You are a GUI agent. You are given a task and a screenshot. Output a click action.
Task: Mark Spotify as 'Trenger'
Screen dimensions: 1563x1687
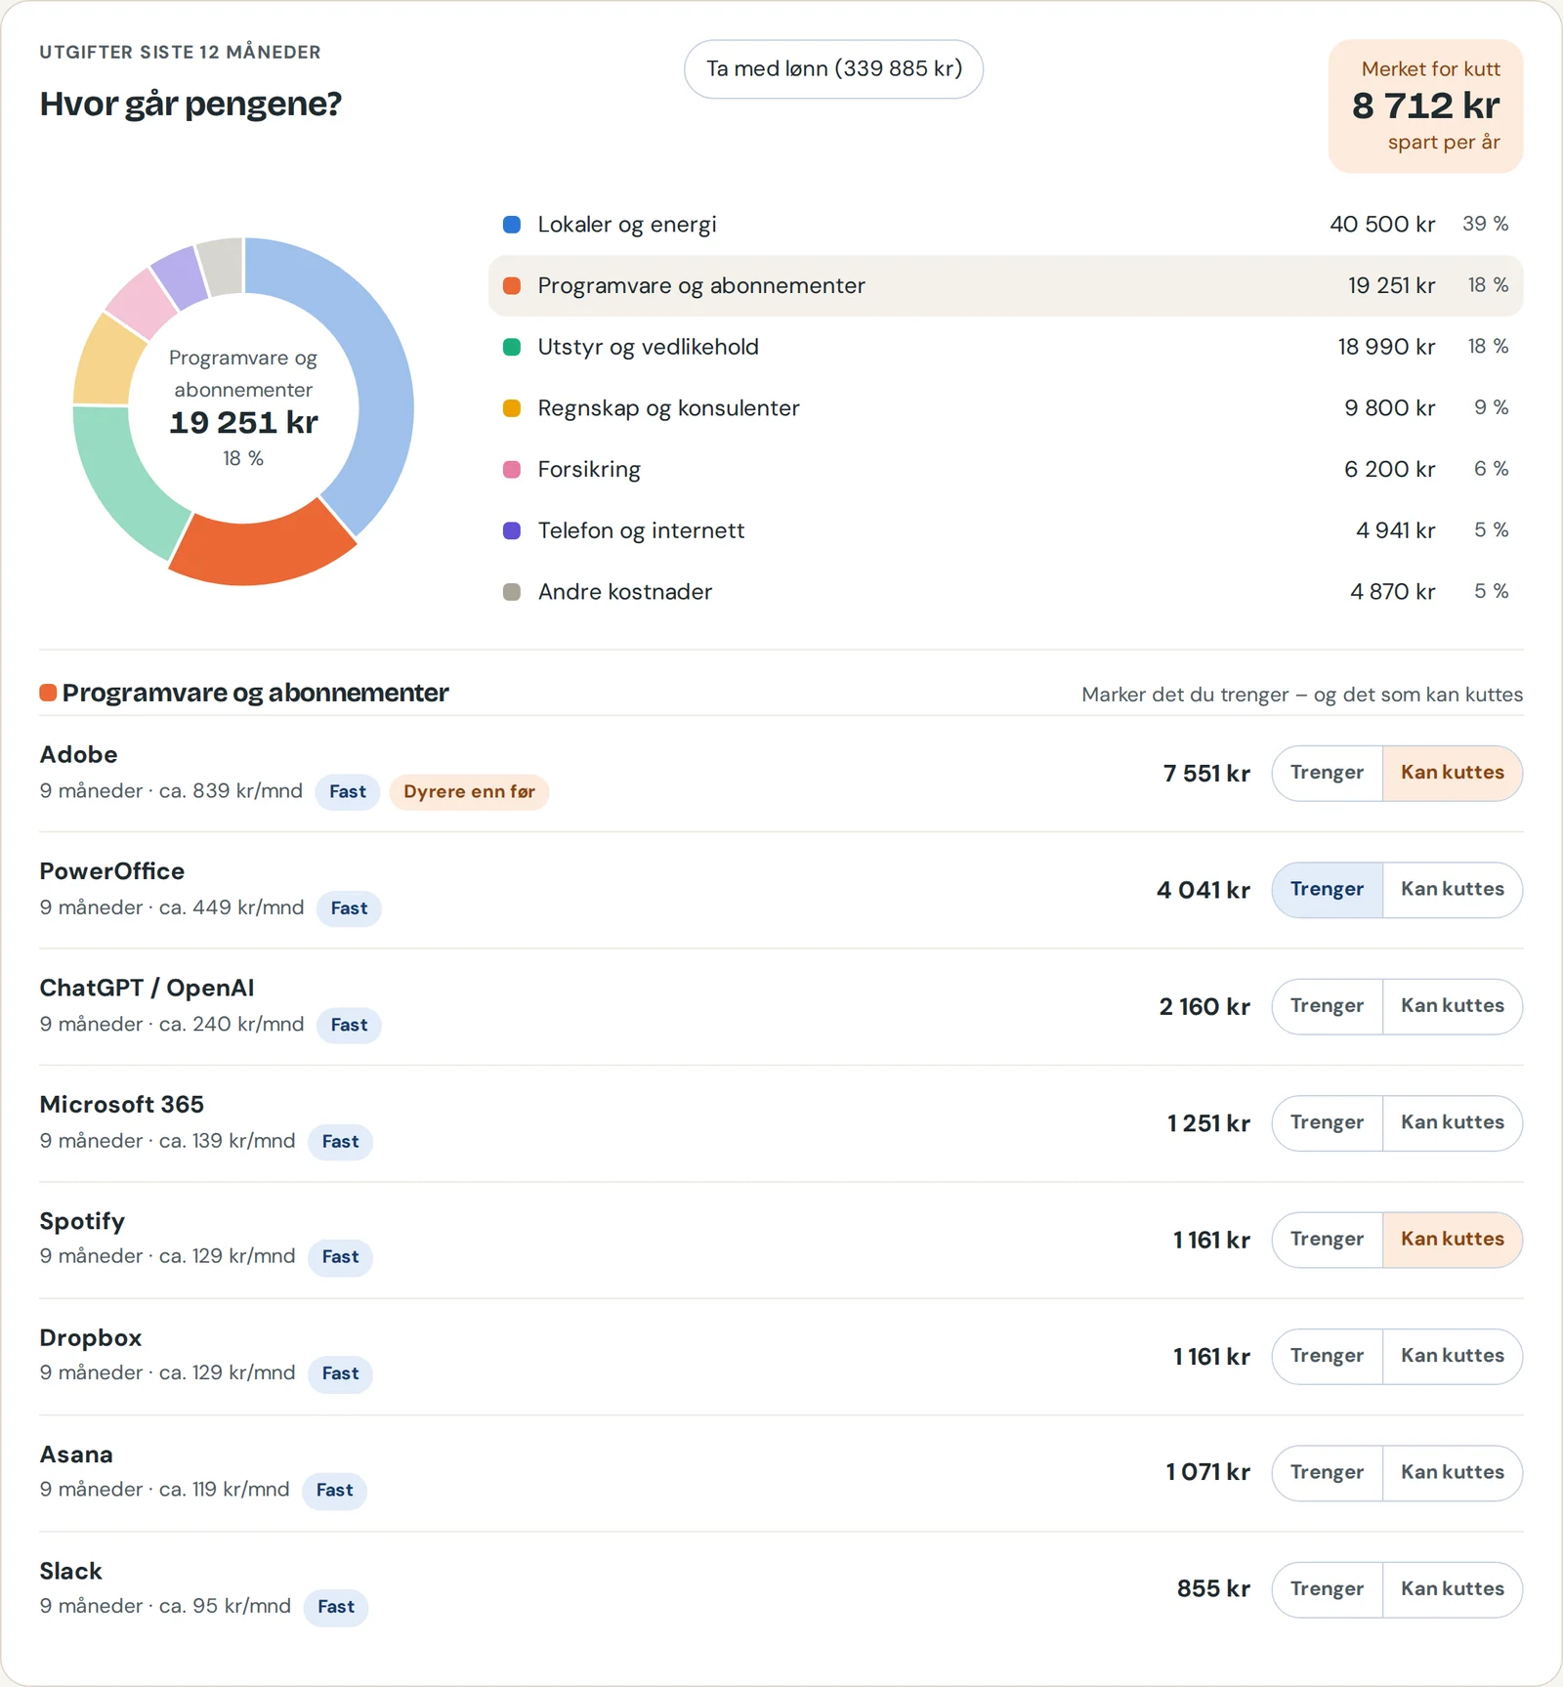pos(1327,1240)
